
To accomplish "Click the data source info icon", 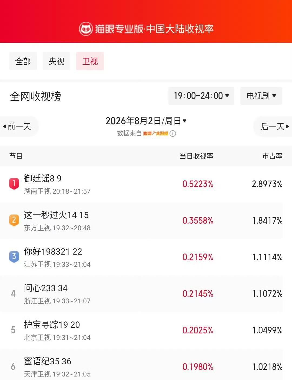I will 173,134.
